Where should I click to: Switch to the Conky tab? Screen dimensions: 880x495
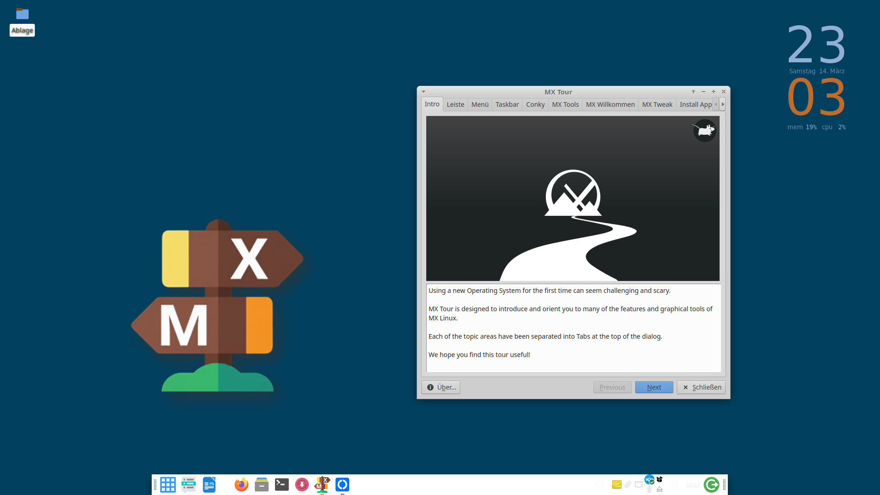point(535,104)
